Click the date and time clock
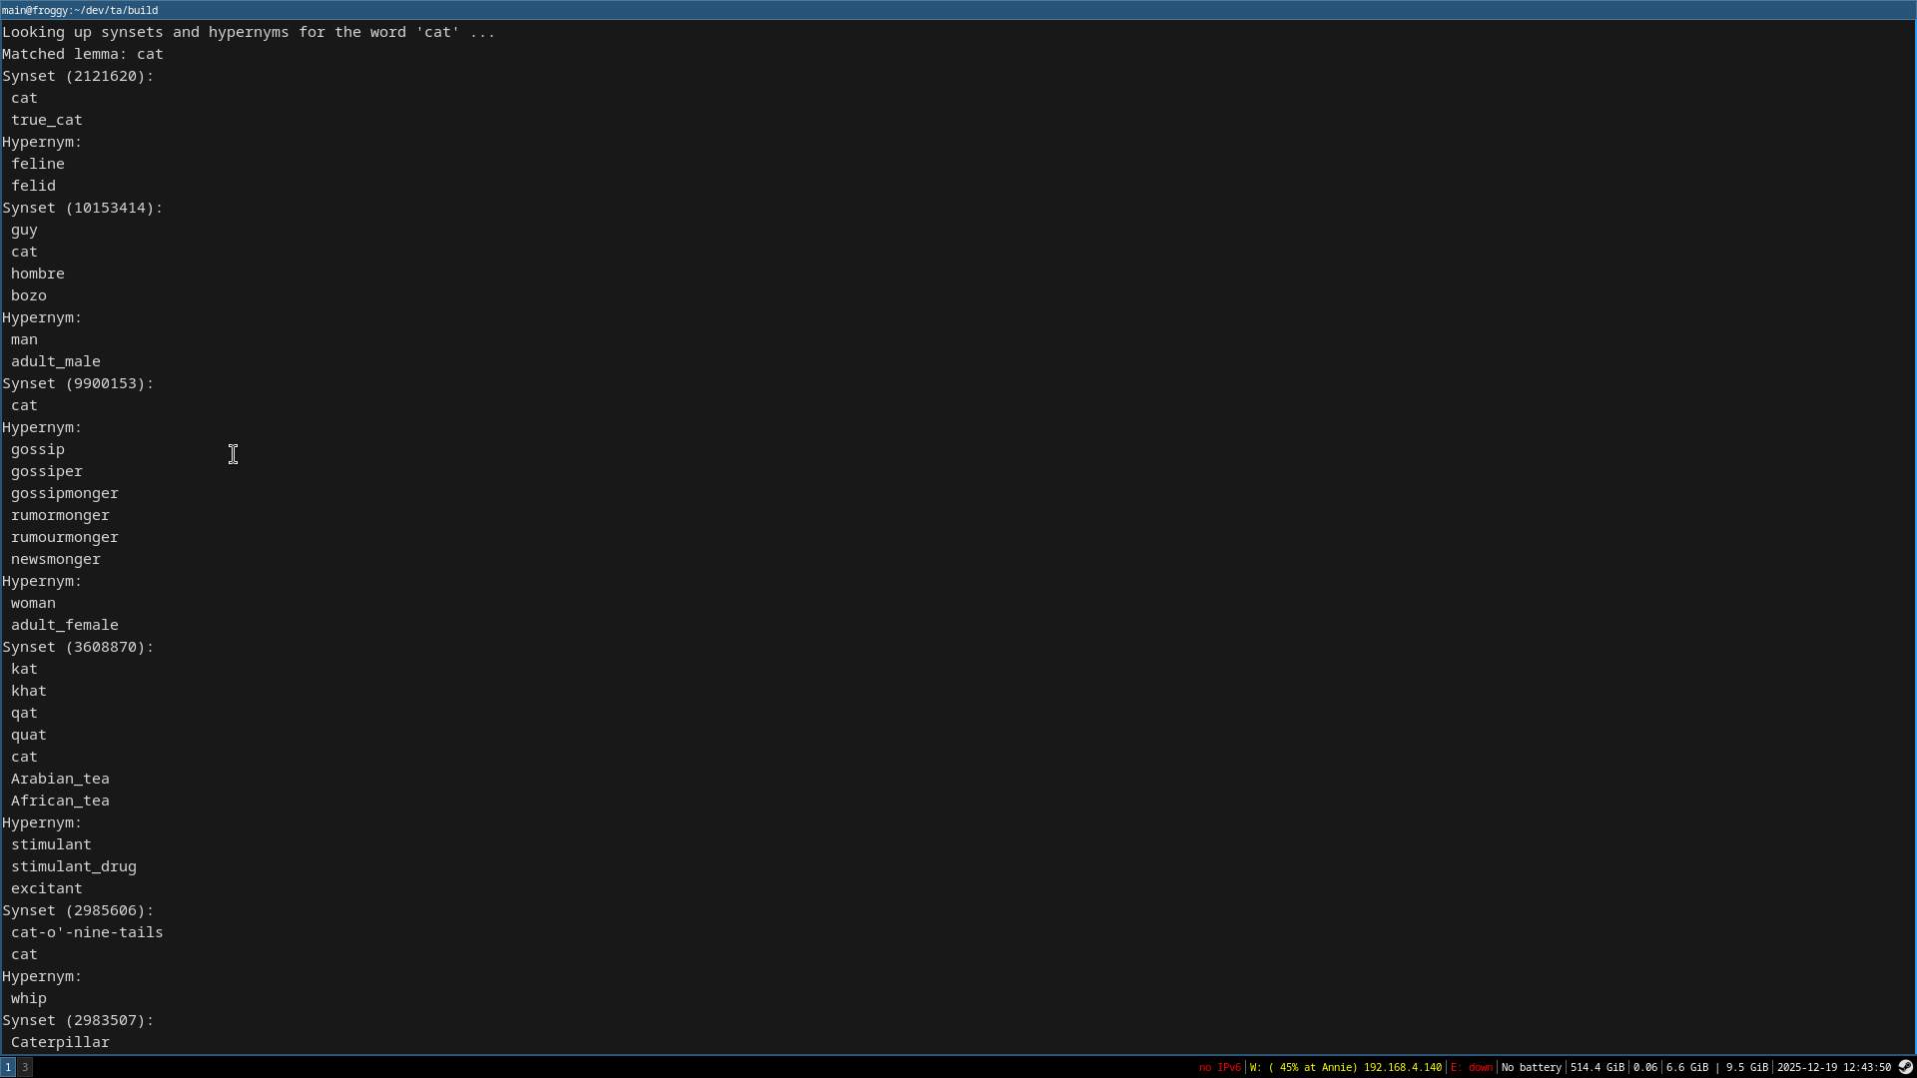Screen dimensions: 1917x1078 pyautogui.click(x=1833, y=1067)
